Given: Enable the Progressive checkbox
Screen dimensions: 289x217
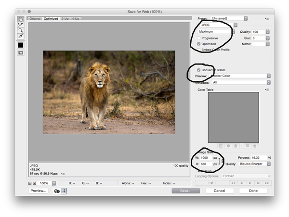Looking at the screenshot, I should [x=199, y=38].
